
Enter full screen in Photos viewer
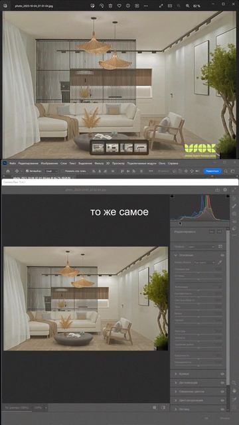tap(161, 6)
